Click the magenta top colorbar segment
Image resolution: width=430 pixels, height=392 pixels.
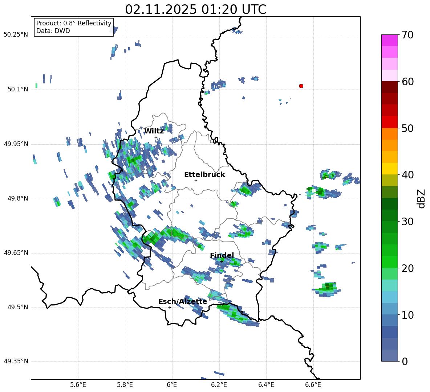390,40
